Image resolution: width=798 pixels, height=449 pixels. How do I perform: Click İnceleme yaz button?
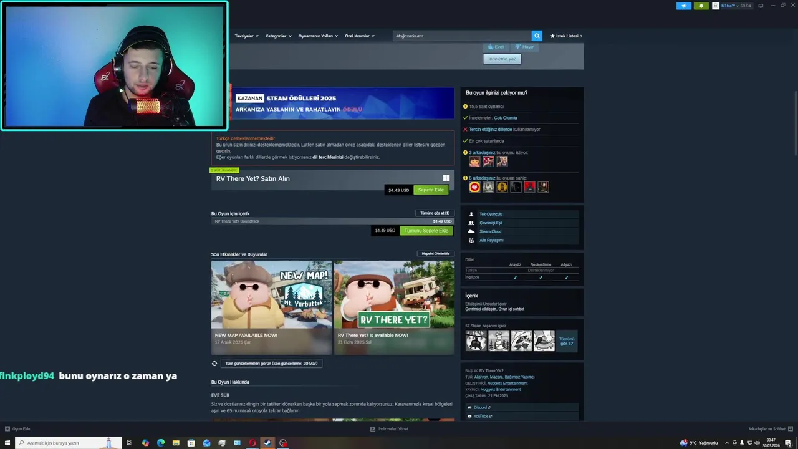pyautogui.click(x=502, y=59)
